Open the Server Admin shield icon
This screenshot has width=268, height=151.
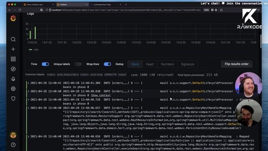coord(13,99)
